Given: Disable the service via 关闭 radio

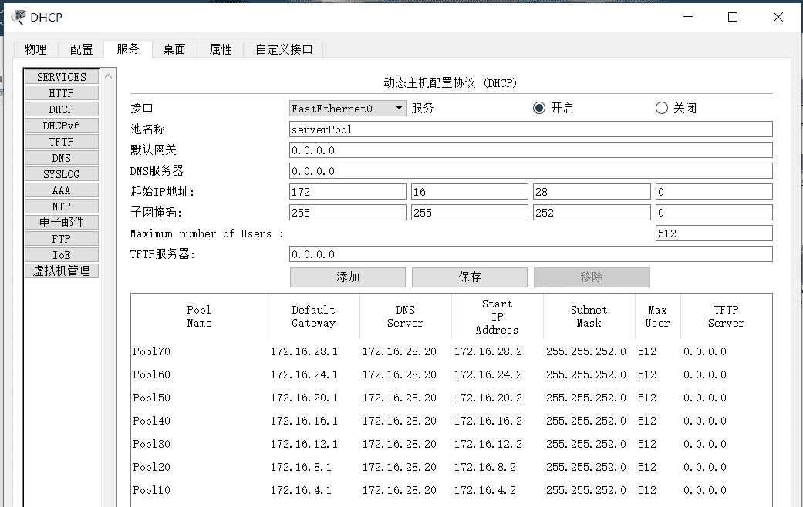Looking at the screenshot, I should (x=662, y=108).
